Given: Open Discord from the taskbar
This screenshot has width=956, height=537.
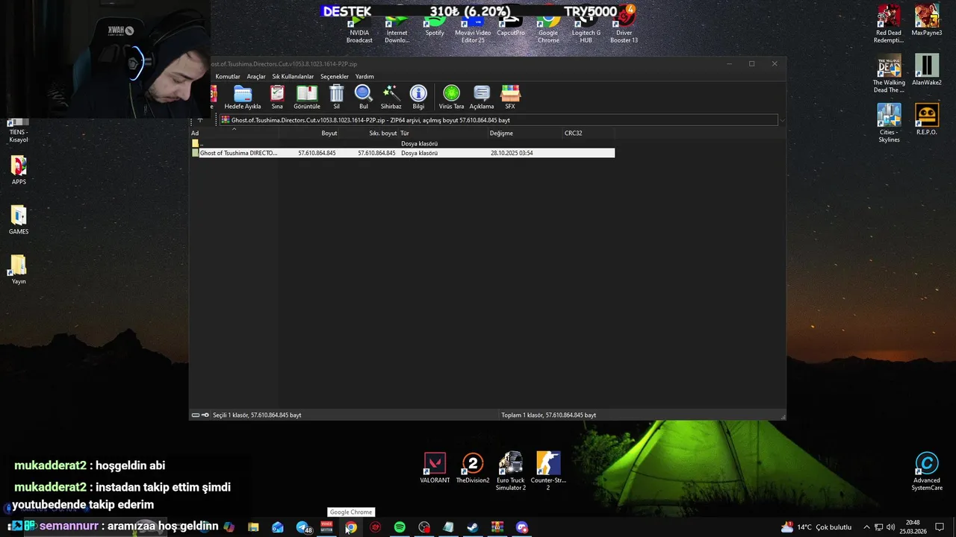Looking at the screenshot, I should (x=522, y=527).
